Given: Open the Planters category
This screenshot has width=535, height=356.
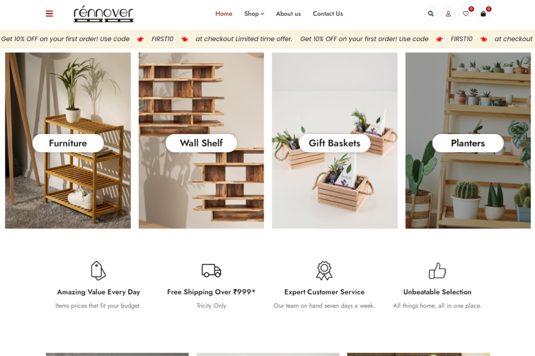Looking at the screenshot, I should click(468, 143).
